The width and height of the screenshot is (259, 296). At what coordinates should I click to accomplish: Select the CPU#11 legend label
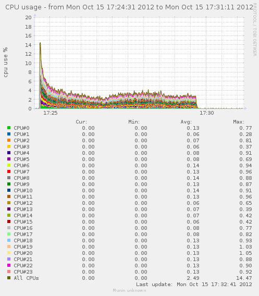(23, 196)
